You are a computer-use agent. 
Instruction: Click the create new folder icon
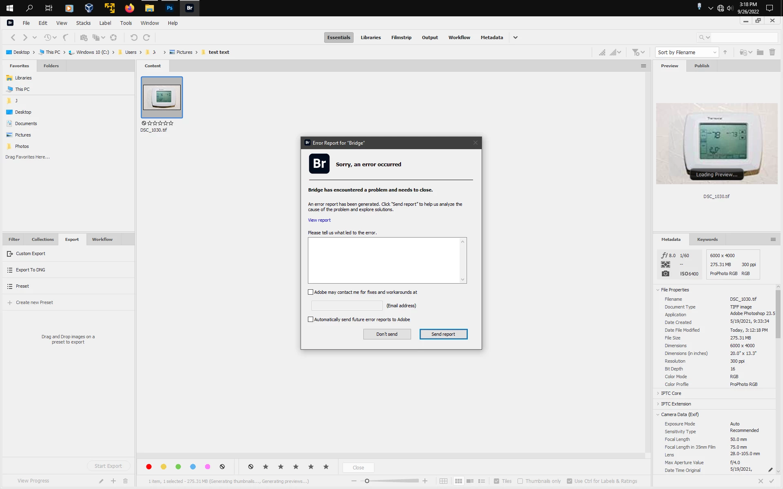pos(760,52)
